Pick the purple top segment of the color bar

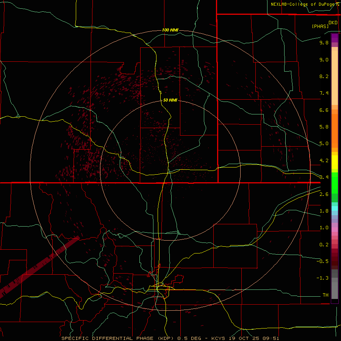[335, 38]
